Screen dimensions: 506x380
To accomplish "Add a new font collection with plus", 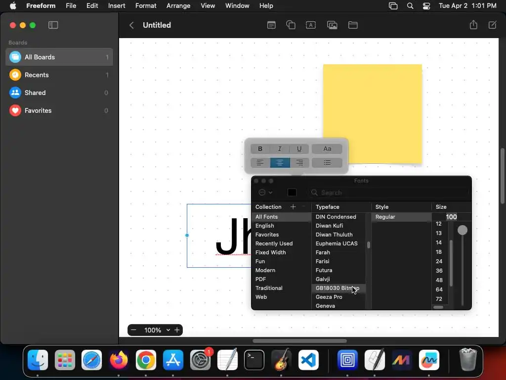I will [293, 207].
